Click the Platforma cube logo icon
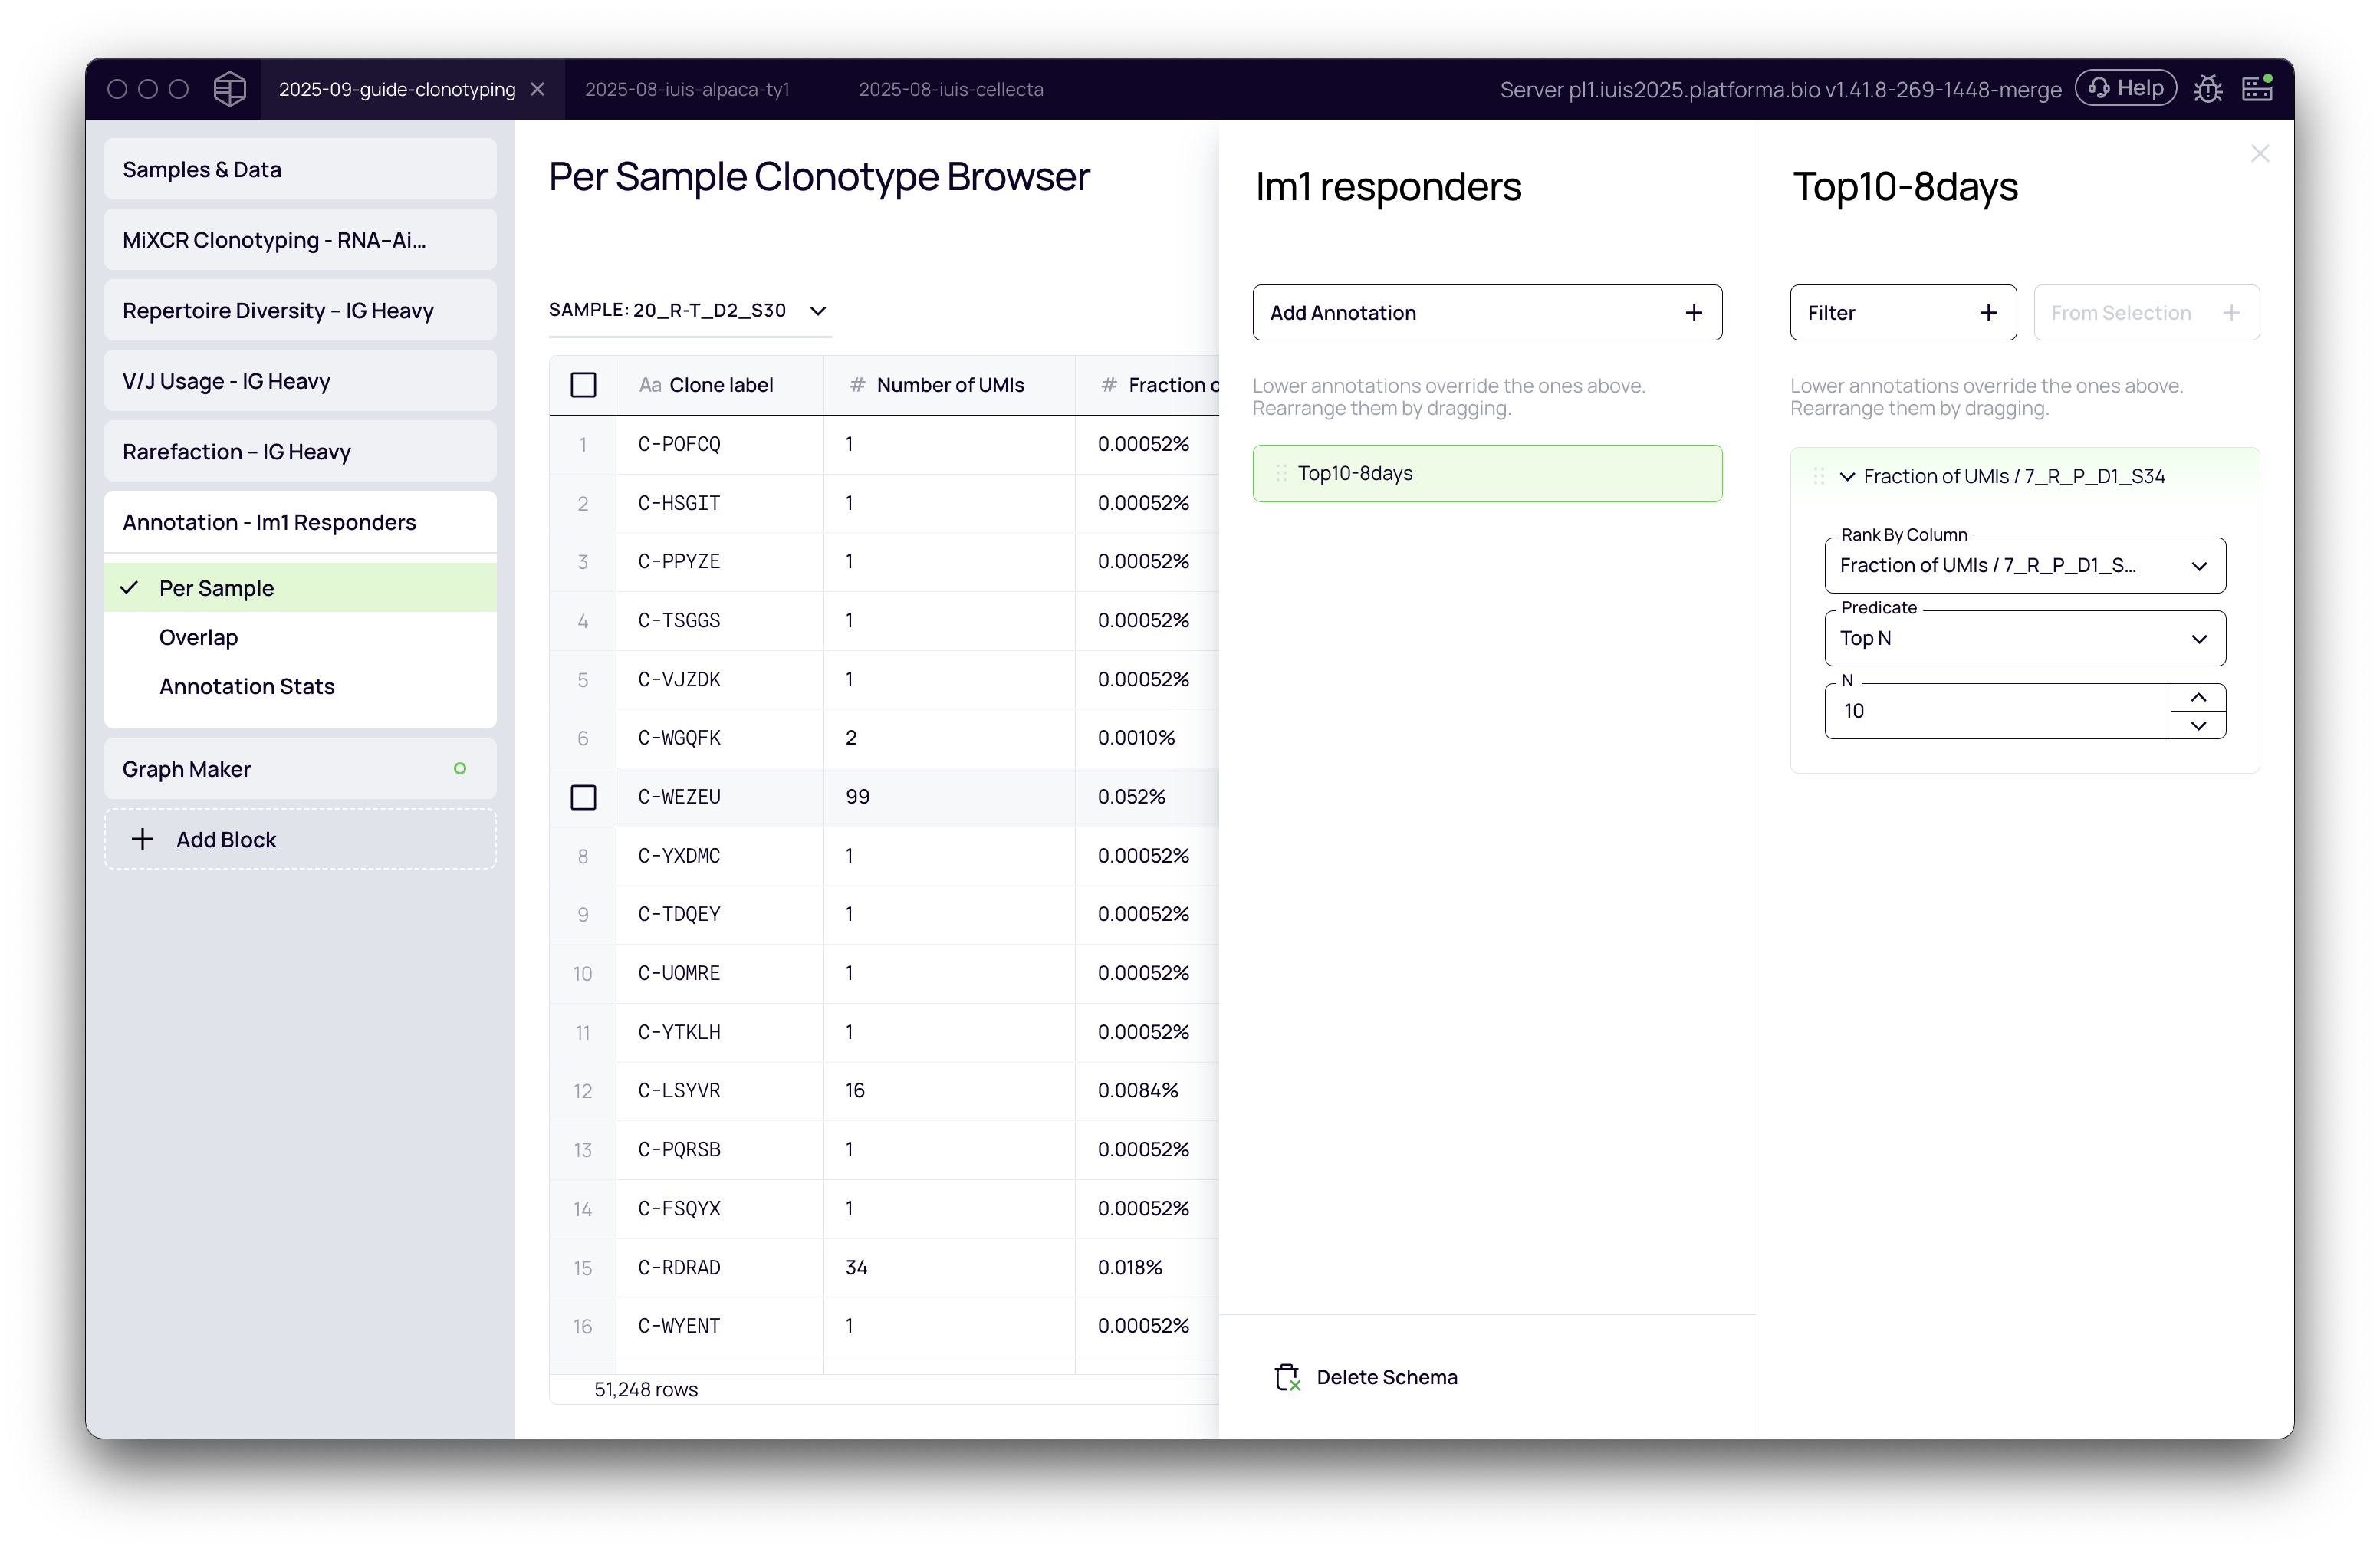2380x1552 pixels. pos(229,89)
